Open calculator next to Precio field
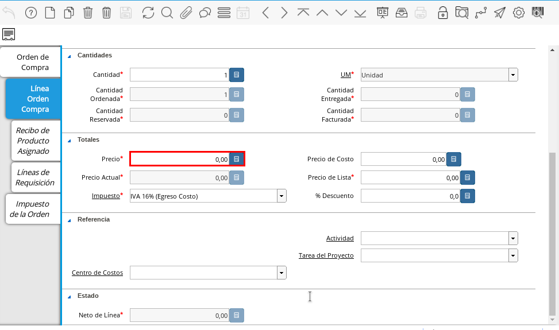Image resolution: width=559 pixels, height=330 pixels. point(236,159)
